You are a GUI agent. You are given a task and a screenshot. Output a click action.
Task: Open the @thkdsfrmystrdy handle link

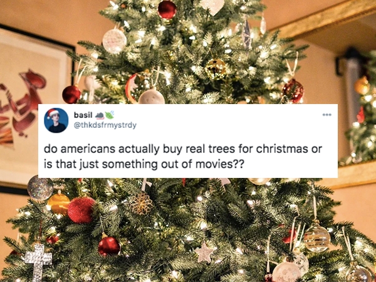[x=105, y=125]
